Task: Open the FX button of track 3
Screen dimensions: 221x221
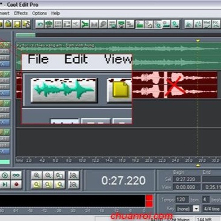Action: click(4, 122)
